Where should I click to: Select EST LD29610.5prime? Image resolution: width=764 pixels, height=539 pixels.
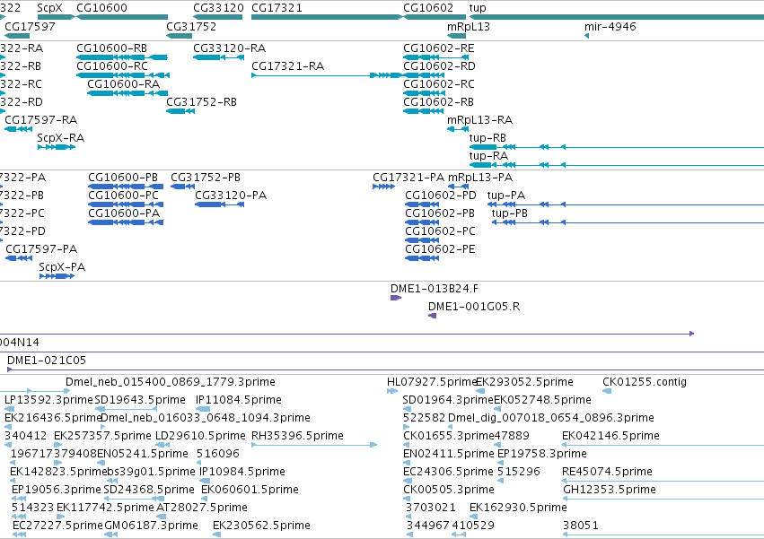tap(200, 436)
